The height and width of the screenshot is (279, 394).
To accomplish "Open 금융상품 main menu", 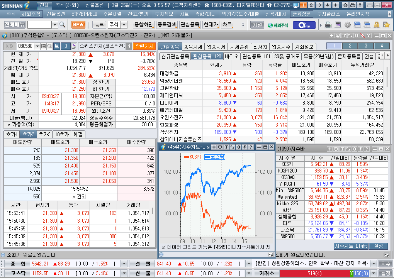I will tap(301, 14).
